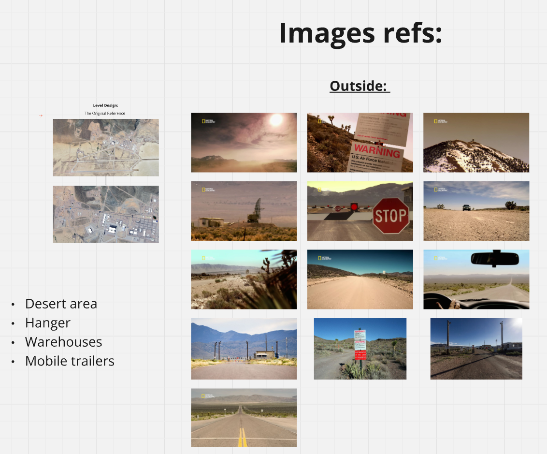Click the "Images refs:" title text

360,33
